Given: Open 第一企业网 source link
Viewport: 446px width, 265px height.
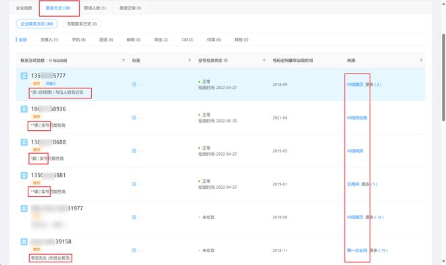Looking at the screenshot, I should point(357,251).
